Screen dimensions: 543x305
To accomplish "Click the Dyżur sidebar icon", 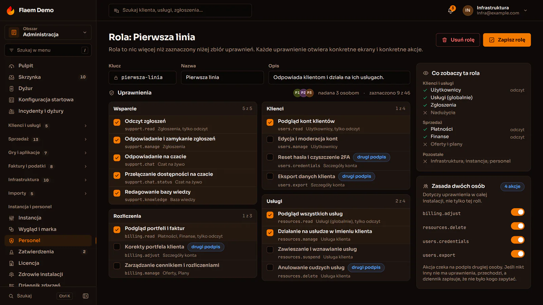I will click(12, 88).
